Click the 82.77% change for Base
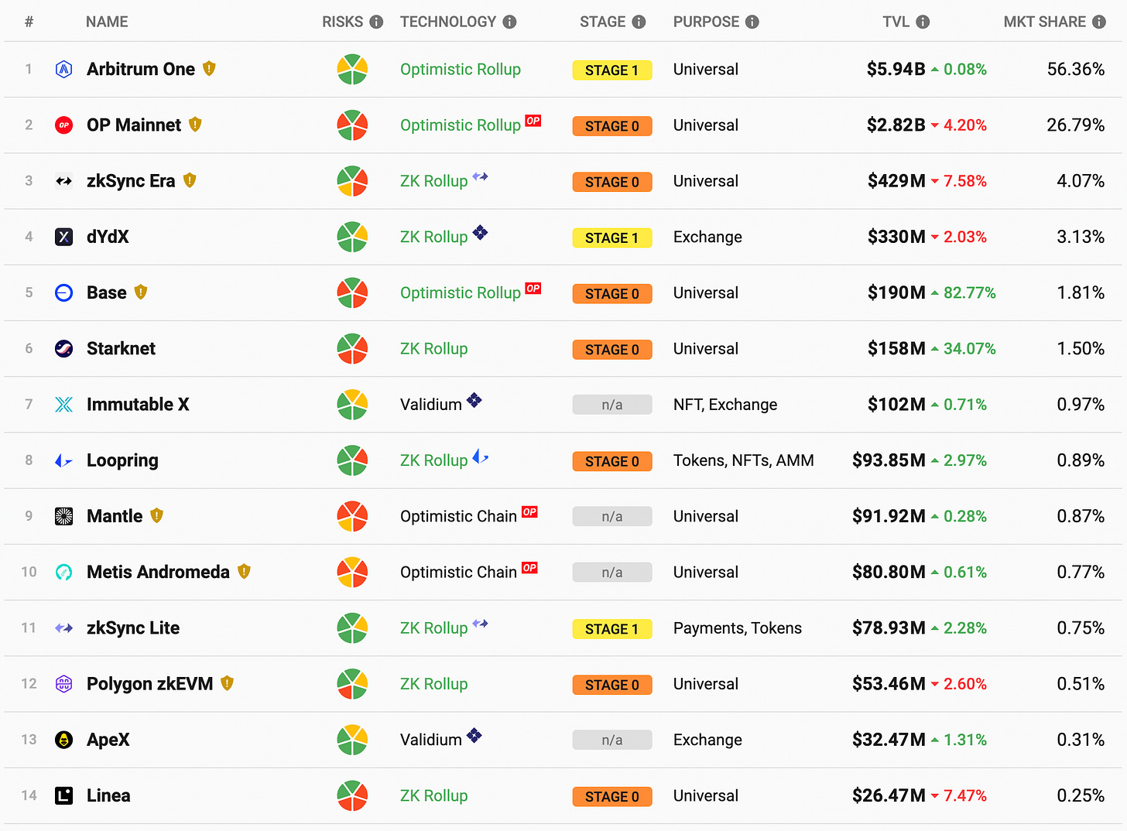This screenshot has height=831, width=1127. tap(970, 292)
